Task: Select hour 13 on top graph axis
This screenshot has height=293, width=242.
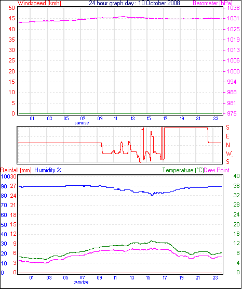Action: [x=132, y=119]
